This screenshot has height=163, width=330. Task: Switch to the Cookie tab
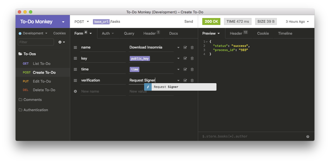[263, 33]
